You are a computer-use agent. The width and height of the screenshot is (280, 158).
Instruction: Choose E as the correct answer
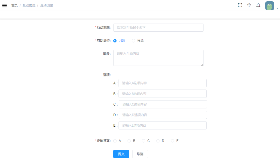pos(172,141)
